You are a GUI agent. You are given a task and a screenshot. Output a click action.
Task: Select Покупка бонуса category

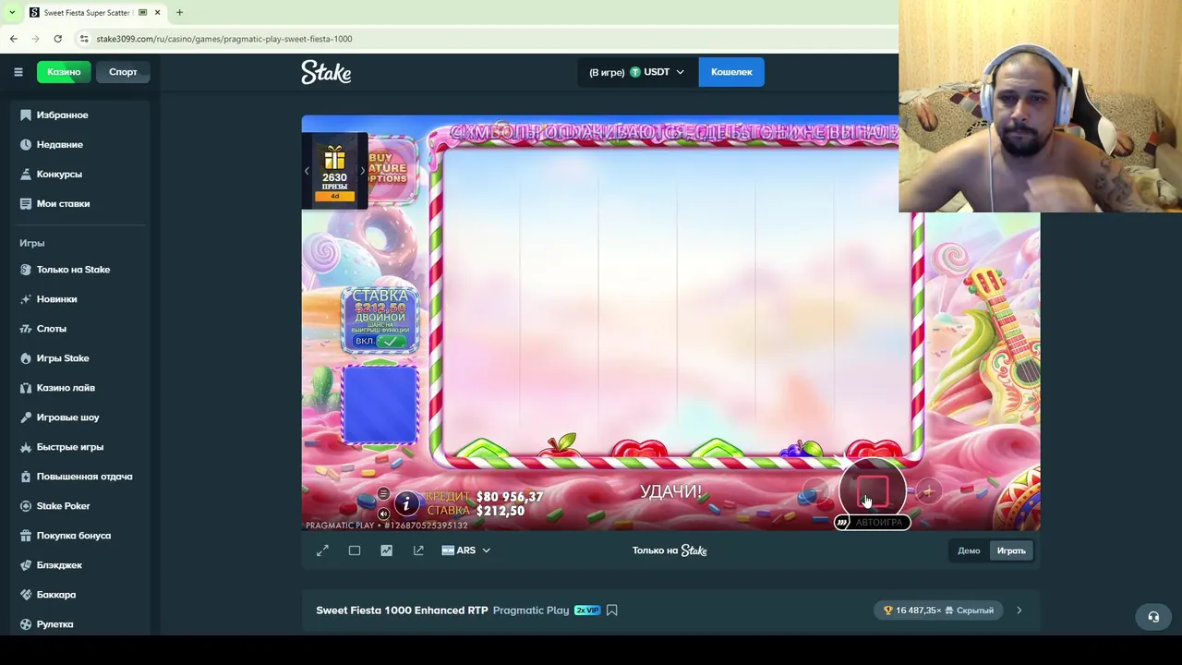[x=80, y=536]
